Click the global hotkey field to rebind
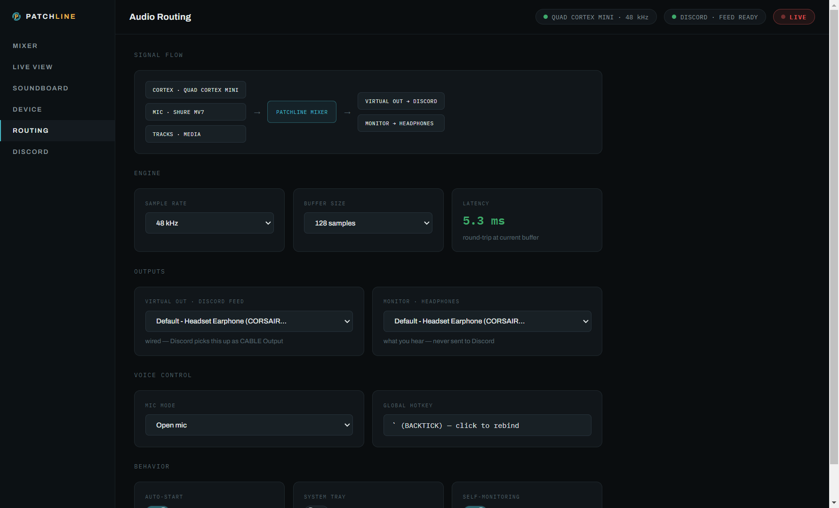Image resolution: width=839 pixels, height=508 pixels. [x=487, y=425]
